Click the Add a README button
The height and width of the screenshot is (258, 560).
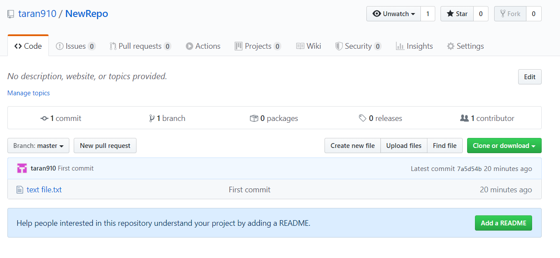click(x=503, y=223)
